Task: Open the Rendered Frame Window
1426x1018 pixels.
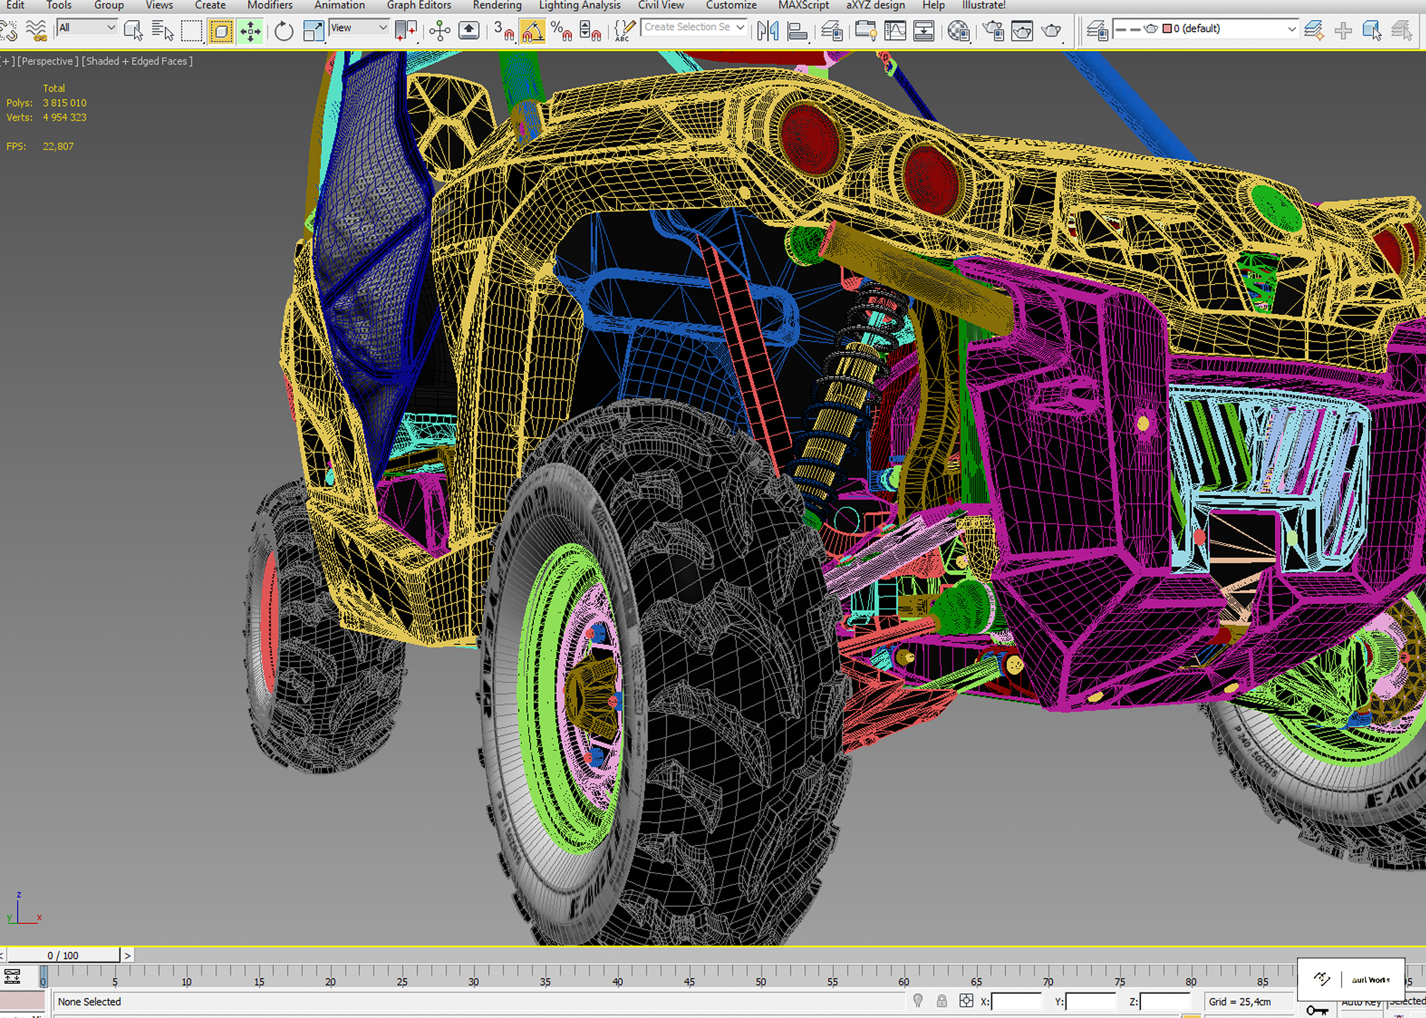Action: point(1022,31)
